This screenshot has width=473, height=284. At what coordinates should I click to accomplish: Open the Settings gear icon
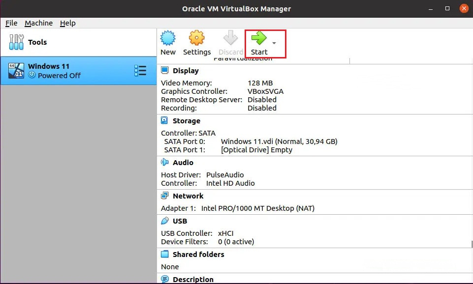196,38
